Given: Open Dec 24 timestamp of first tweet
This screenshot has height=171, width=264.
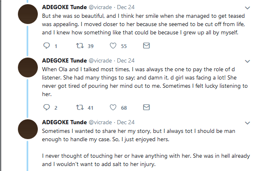Looking at the screenshot, I should [126, 7].
